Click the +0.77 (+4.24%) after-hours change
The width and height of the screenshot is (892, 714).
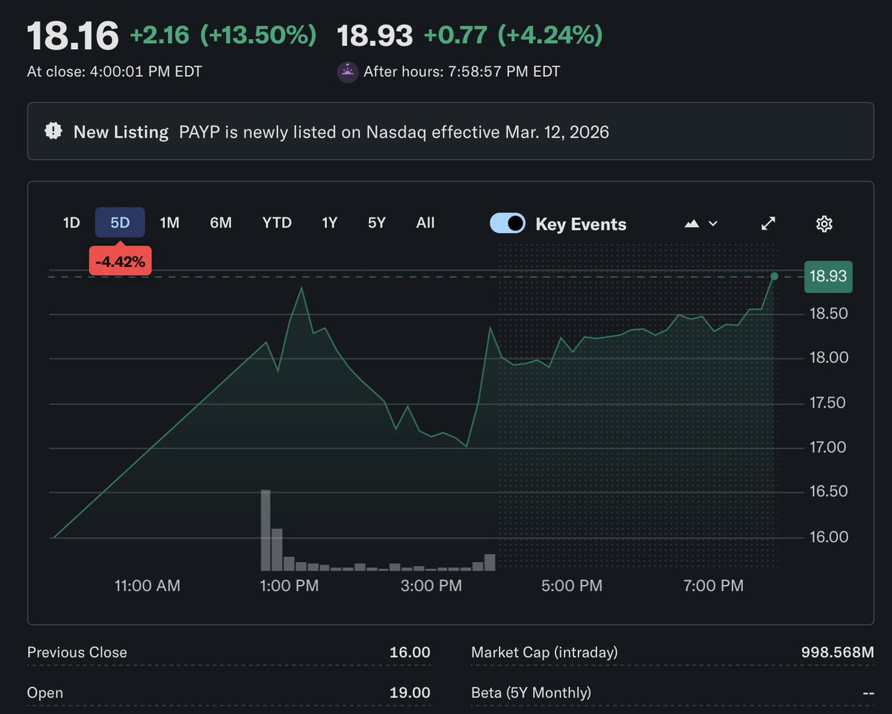[513, 35]
